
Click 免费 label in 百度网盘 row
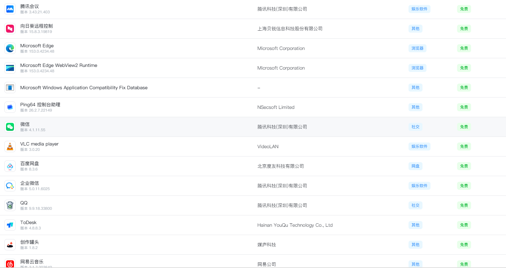pos(464,166)
